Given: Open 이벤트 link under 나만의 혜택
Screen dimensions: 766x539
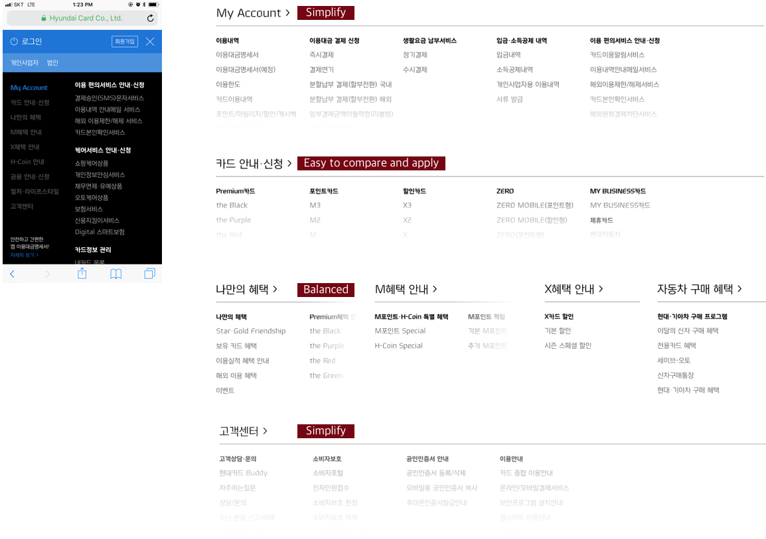Looking at the screenshot, I should tap(225, 390).
